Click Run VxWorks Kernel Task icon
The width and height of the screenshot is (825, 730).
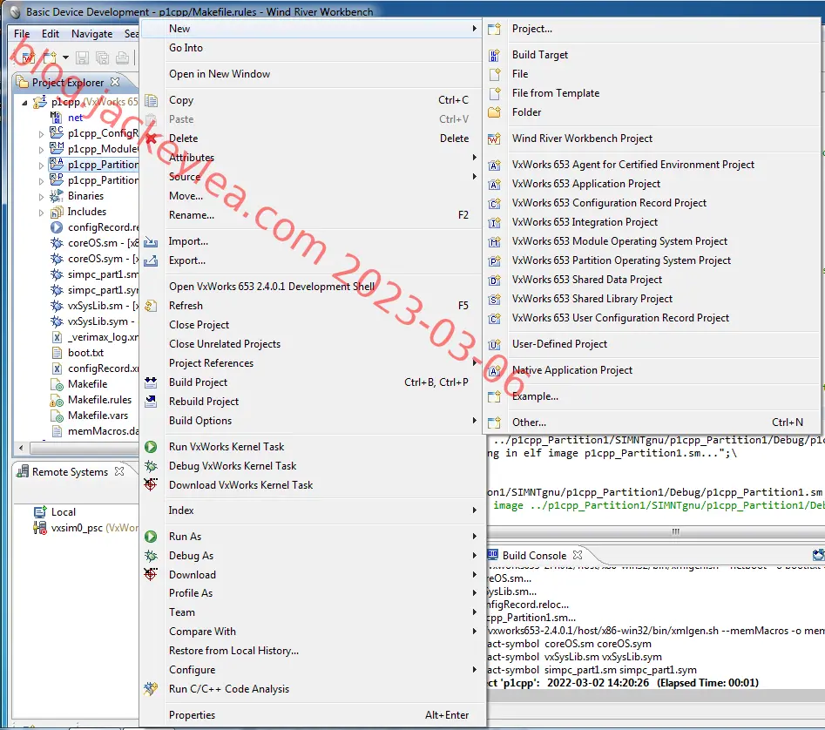pyautogui.click(x=151, y=447)
